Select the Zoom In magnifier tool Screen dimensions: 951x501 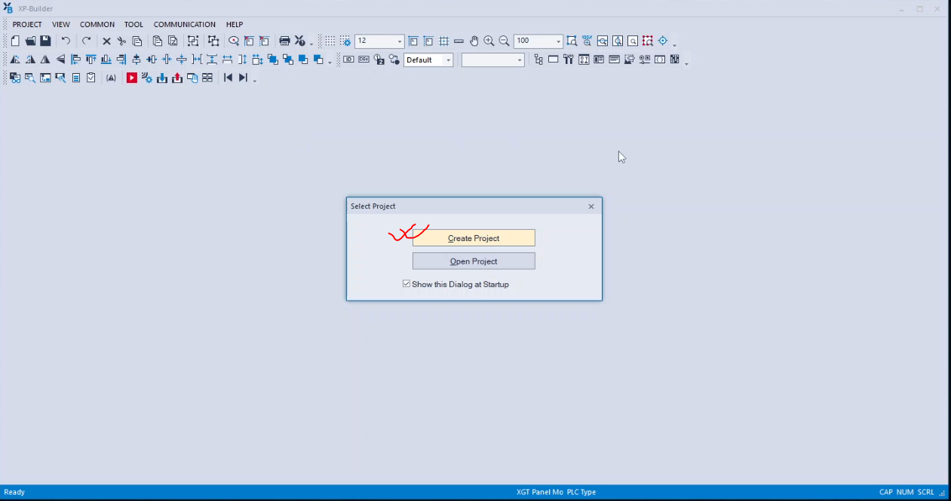point(489,41)
